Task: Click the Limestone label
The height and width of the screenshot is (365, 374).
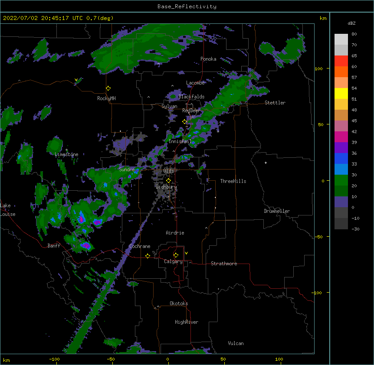Action: [x=66, y=154]
